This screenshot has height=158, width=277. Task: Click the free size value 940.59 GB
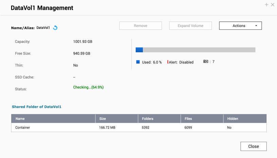(x=81, y=54)
